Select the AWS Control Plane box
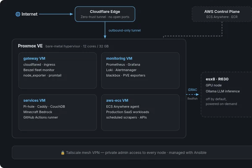 tap(222, 14)
